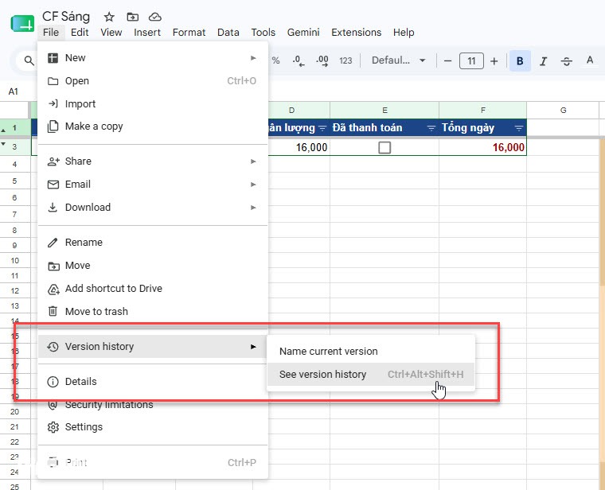Click the red 16,000 total cell
605x490 pixels.
click(482, 147)
